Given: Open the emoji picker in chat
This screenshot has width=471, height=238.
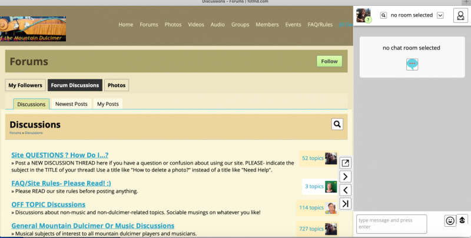Looking at the screenshot, I should point(450,221).
